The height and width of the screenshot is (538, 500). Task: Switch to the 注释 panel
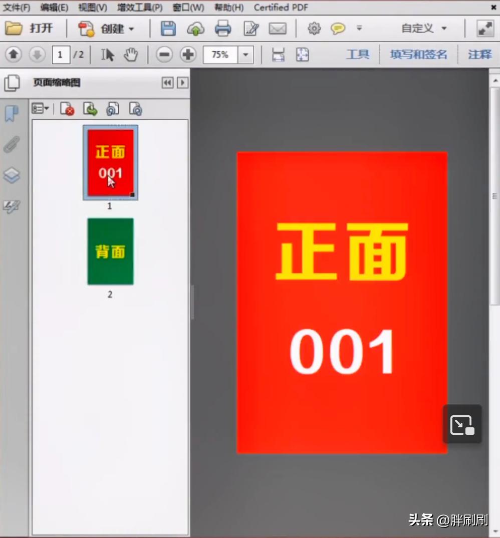[x=479, y=54]
